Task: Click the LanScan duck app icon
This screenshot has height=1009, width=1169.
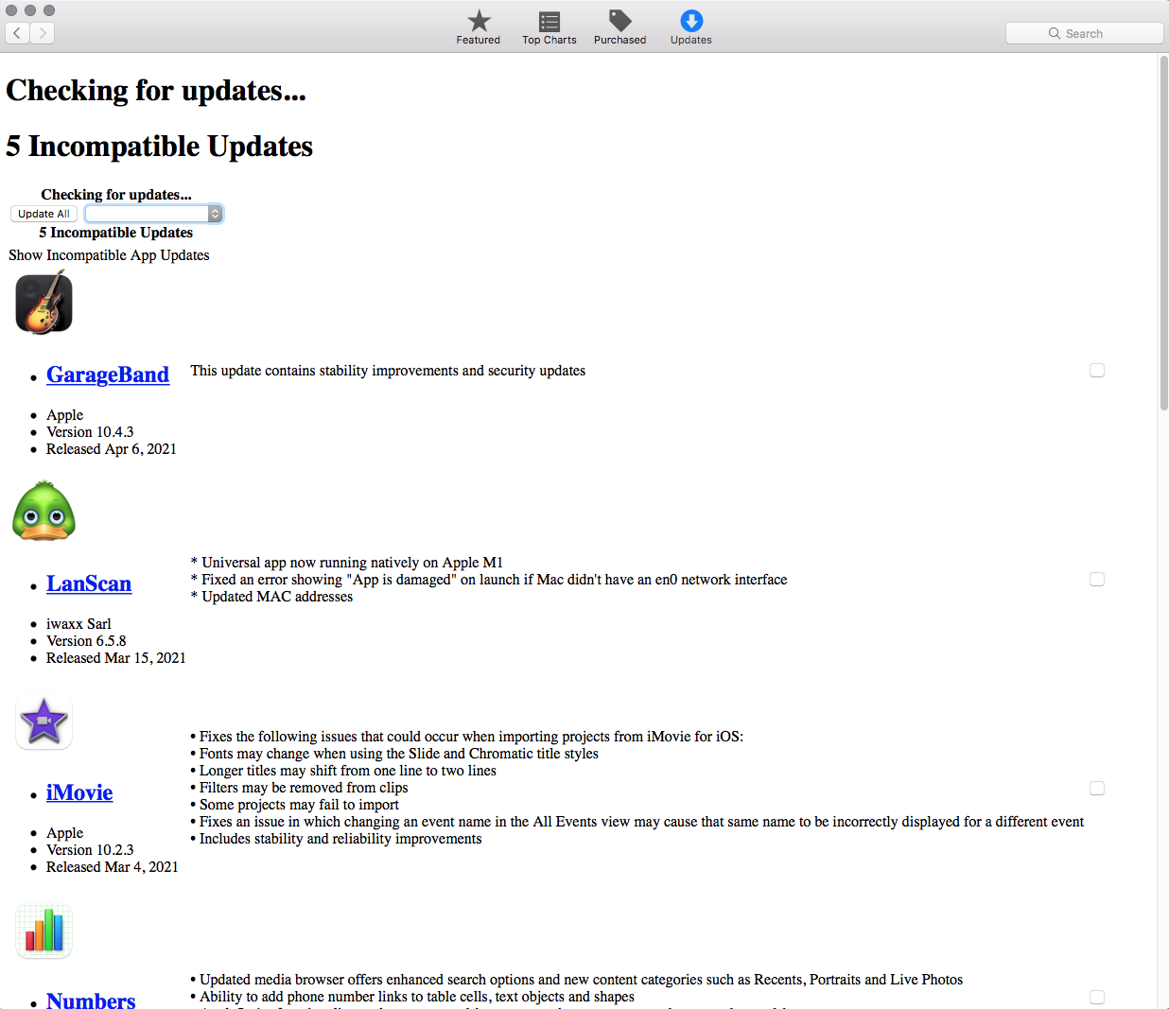Action: click(x=44, y=511)
